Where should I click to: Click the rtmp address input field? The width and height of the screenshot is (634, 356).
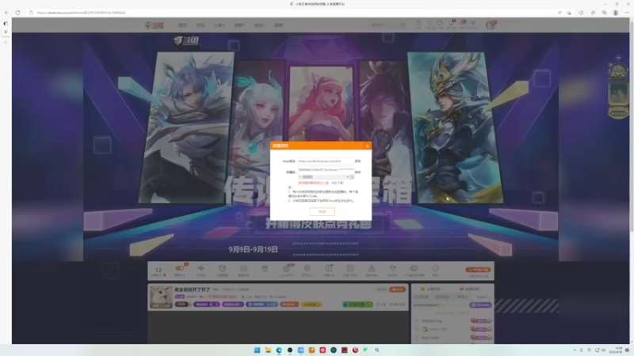326,161
